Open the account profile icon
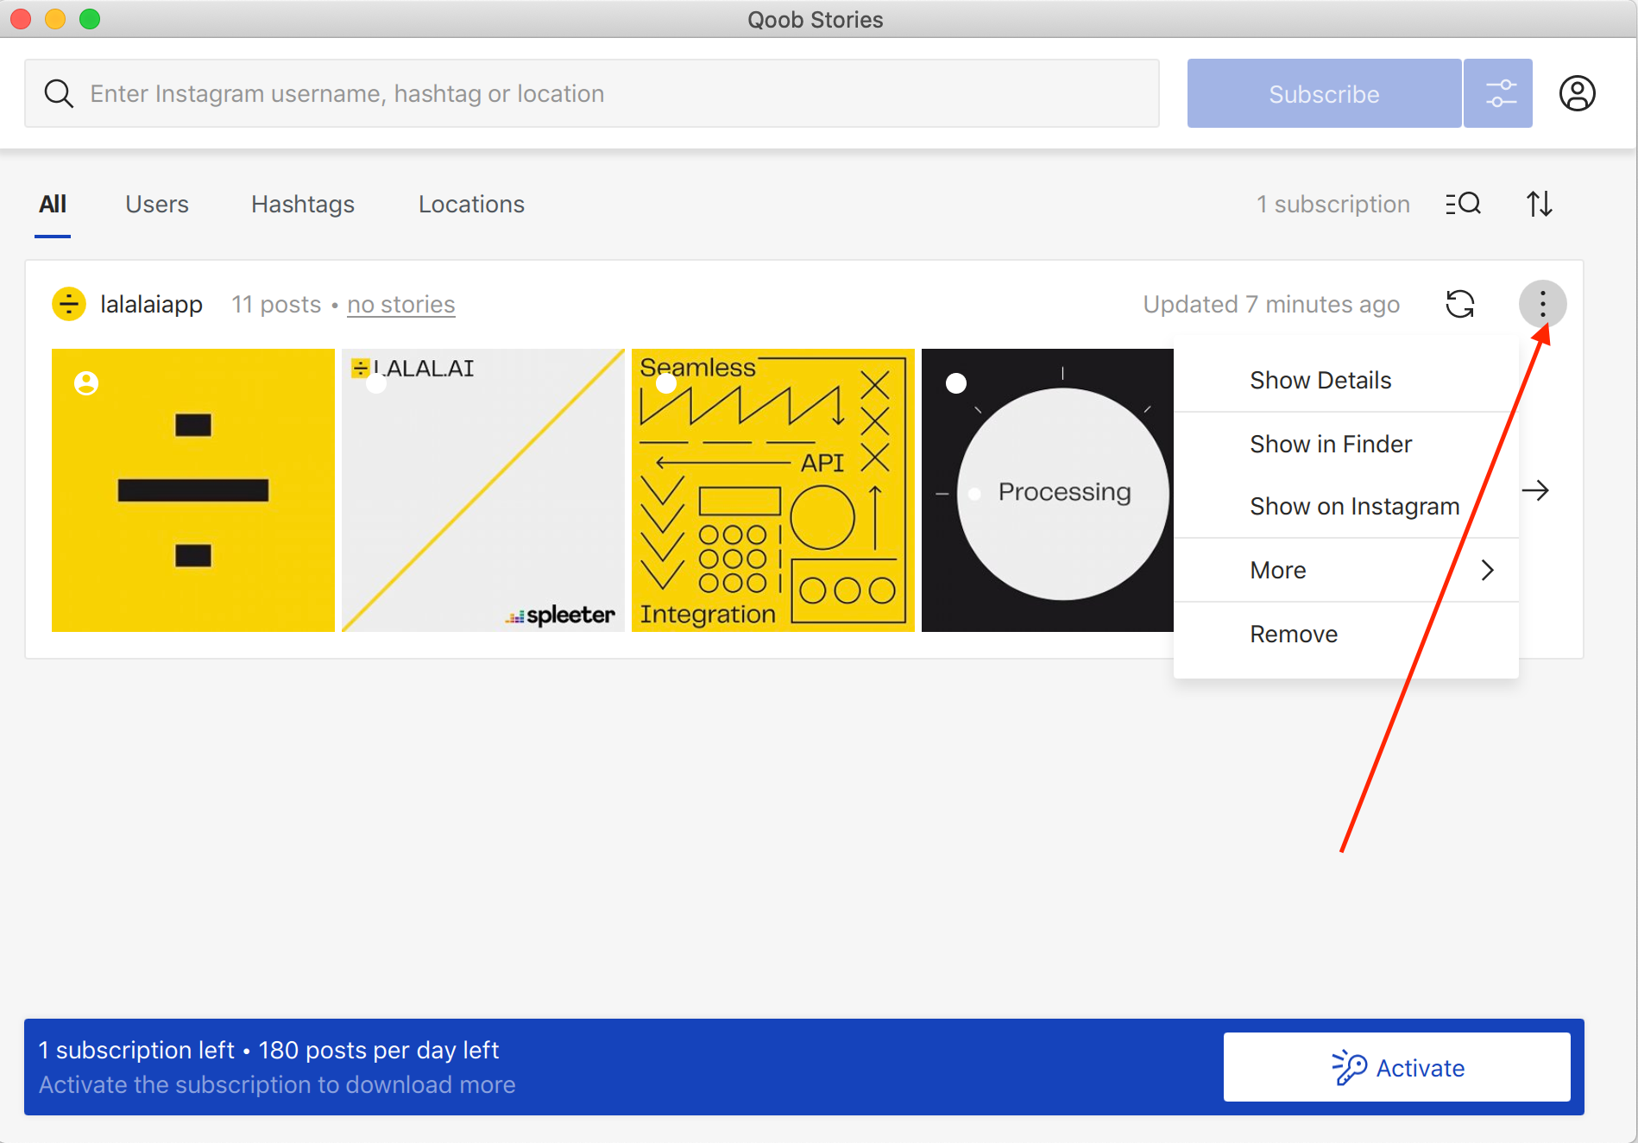 tap(1577, 93)
